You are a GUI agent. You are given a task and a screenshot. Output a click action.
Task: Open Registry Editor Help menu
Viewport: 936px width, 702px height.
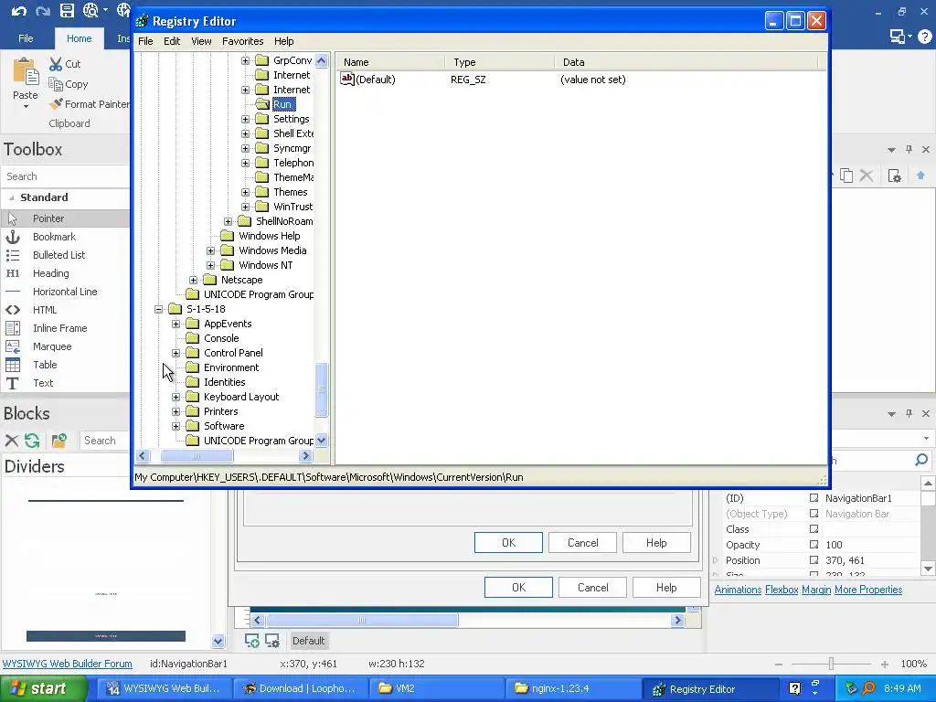(284, 41)
